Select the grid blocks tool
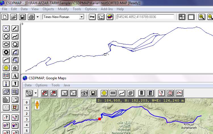213x134 pixels. tap(6, 100)
